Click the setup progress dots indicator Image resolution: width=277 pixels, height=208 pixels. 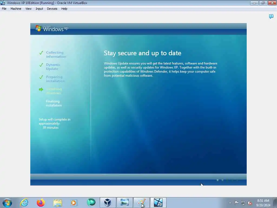pos(227,180)
